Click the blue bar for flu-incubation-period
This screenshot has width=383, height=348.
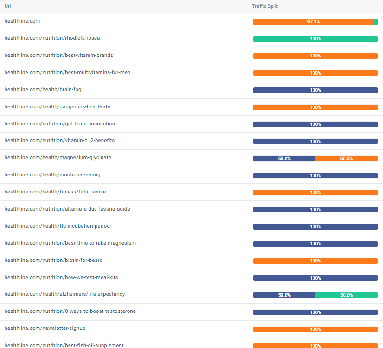click(315, 227)
